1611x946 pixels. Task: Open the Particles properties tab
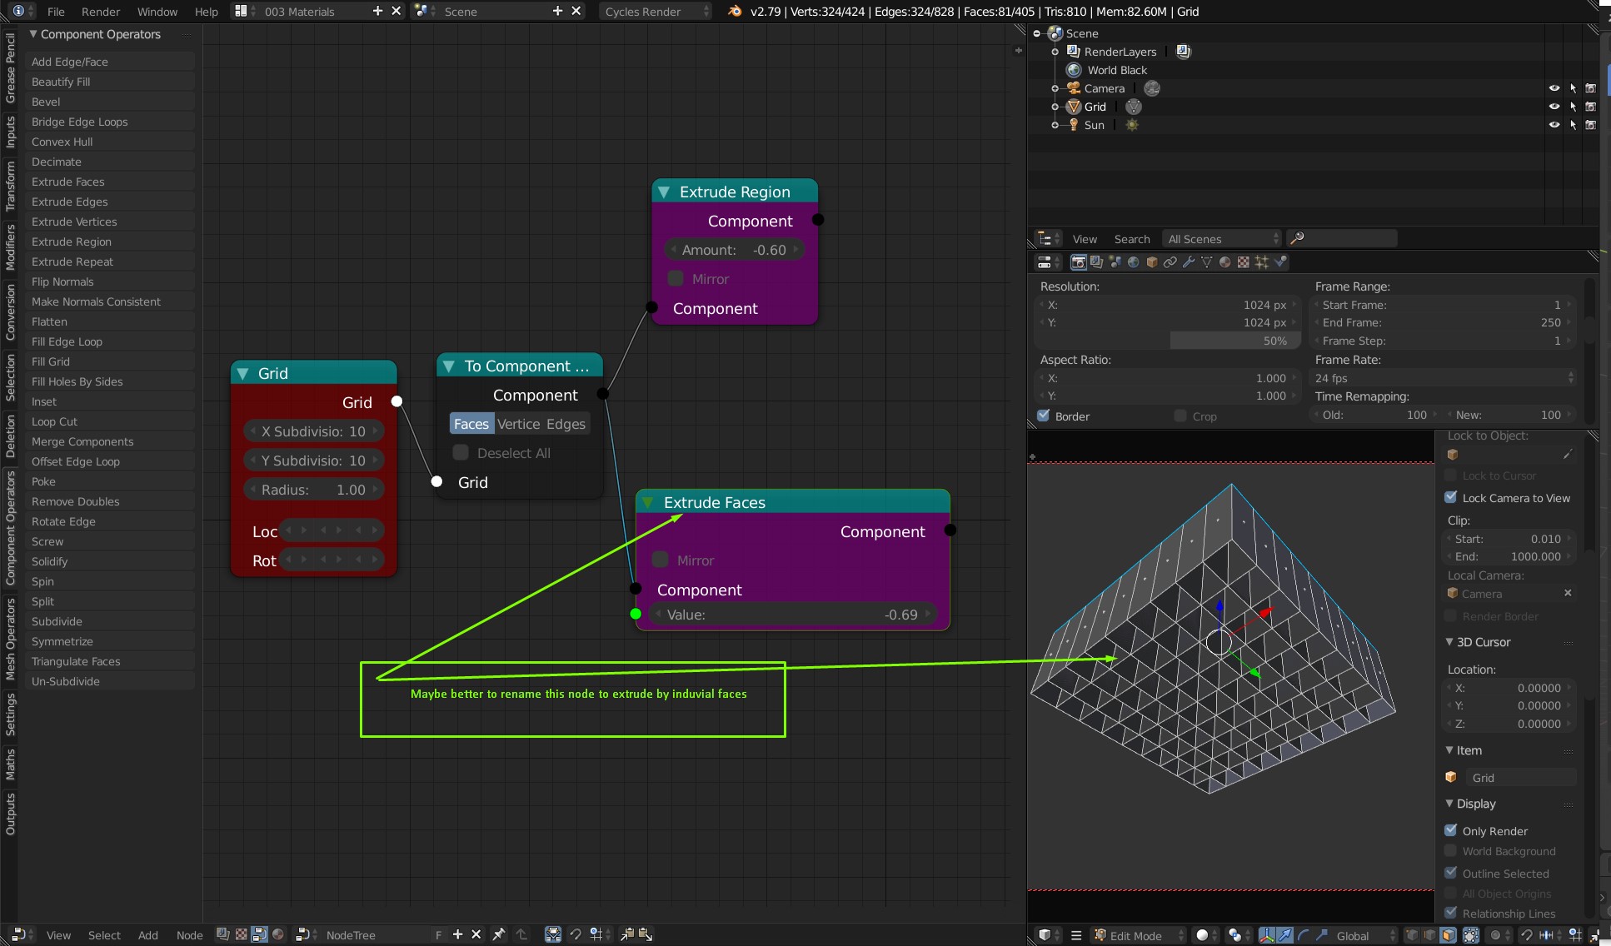click(x=1262, y=262)
